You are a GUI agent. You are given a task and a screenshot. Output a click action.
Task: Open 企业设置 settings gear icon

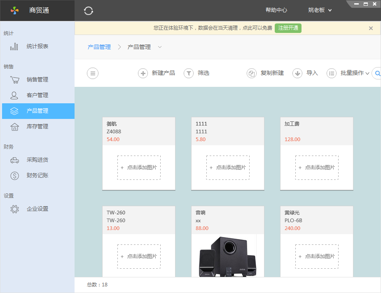tap(14, 209)
